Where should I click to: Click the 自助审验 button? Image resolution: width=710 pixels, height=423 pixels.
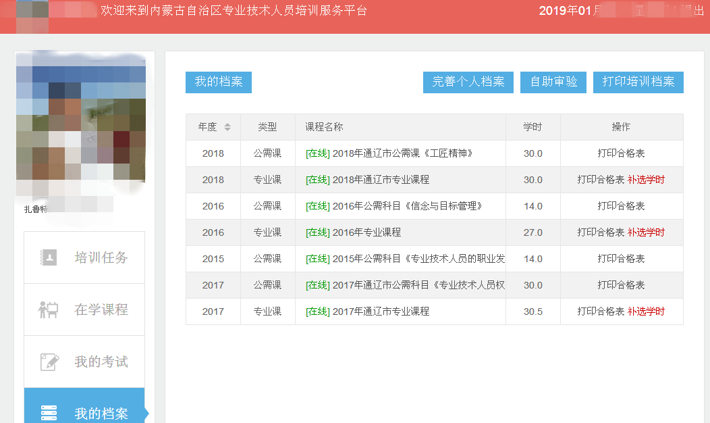(x=553, y=82)
